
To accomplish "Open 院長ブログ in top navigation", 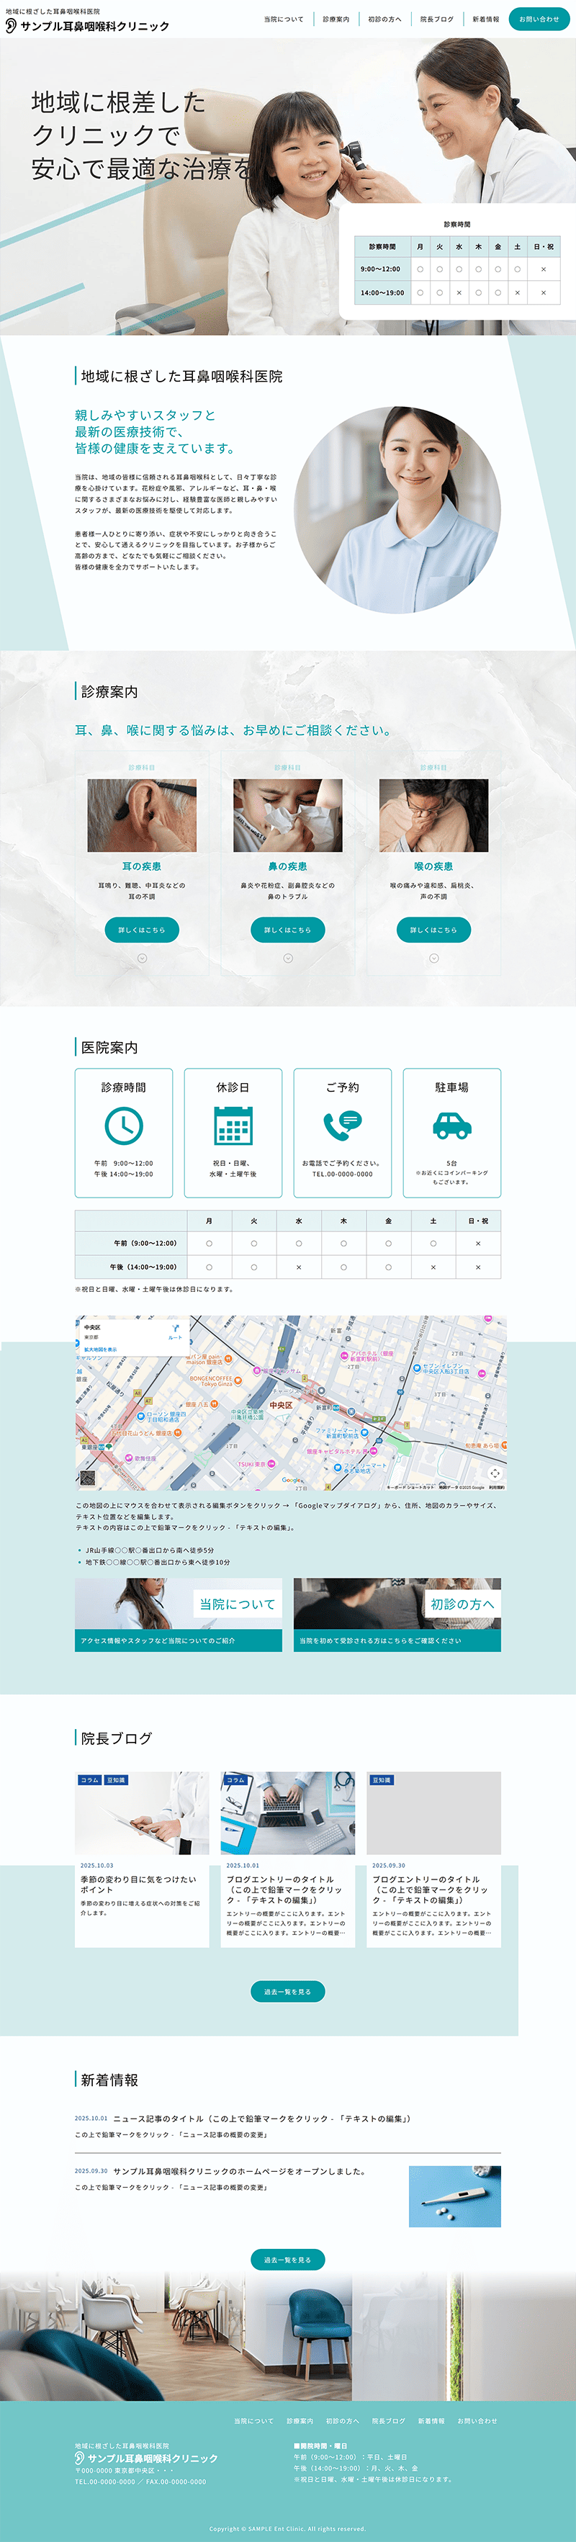I will click(436, 19).
